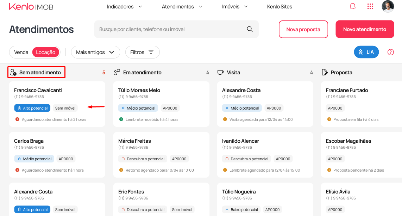Click 'Proposta pendente há 2 dias' status
Viewport: 402px width, 216px height.
359,170
